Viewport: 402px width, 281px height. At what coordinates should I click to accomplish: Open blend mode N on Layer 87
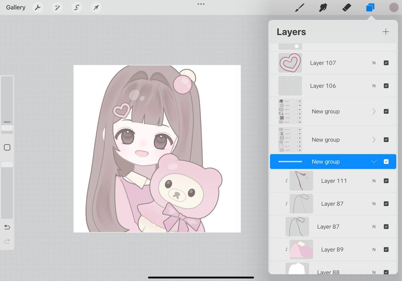(x=374, y=204)
